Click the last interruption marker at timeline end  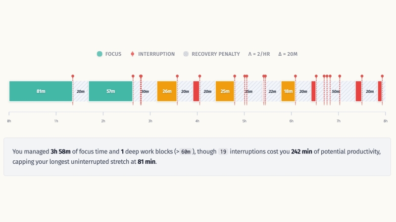pyautogui.click(x=382, y=76)
